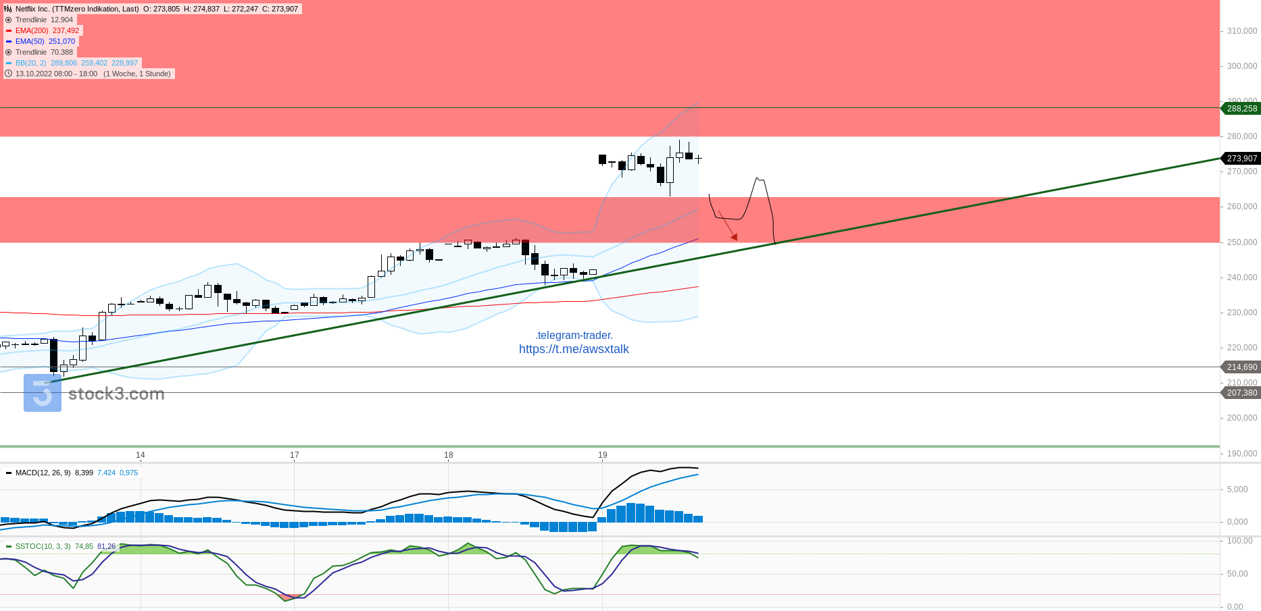Click the candlestick icon beside Netflix Inc.
1261x611 pixels.
[x=8, y=9]
